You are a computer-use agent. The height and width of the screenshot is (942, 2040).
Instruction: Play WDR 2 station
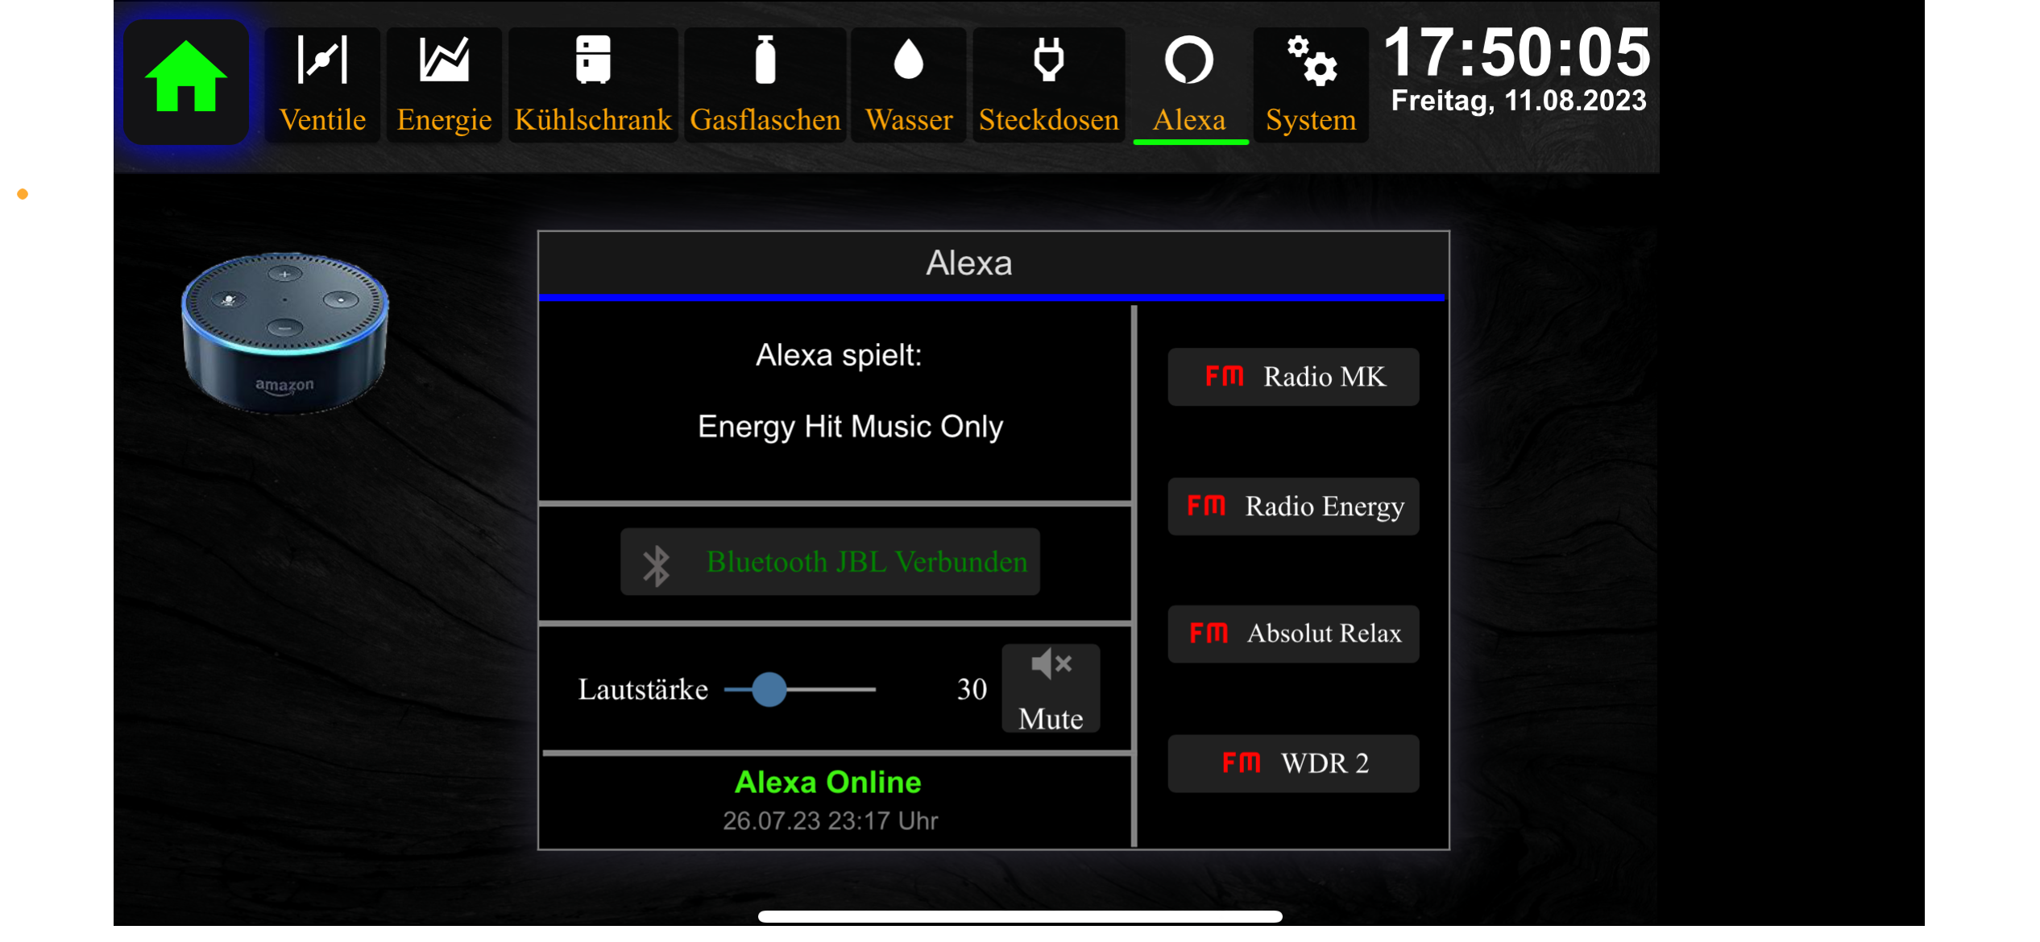coord(1293,763)
